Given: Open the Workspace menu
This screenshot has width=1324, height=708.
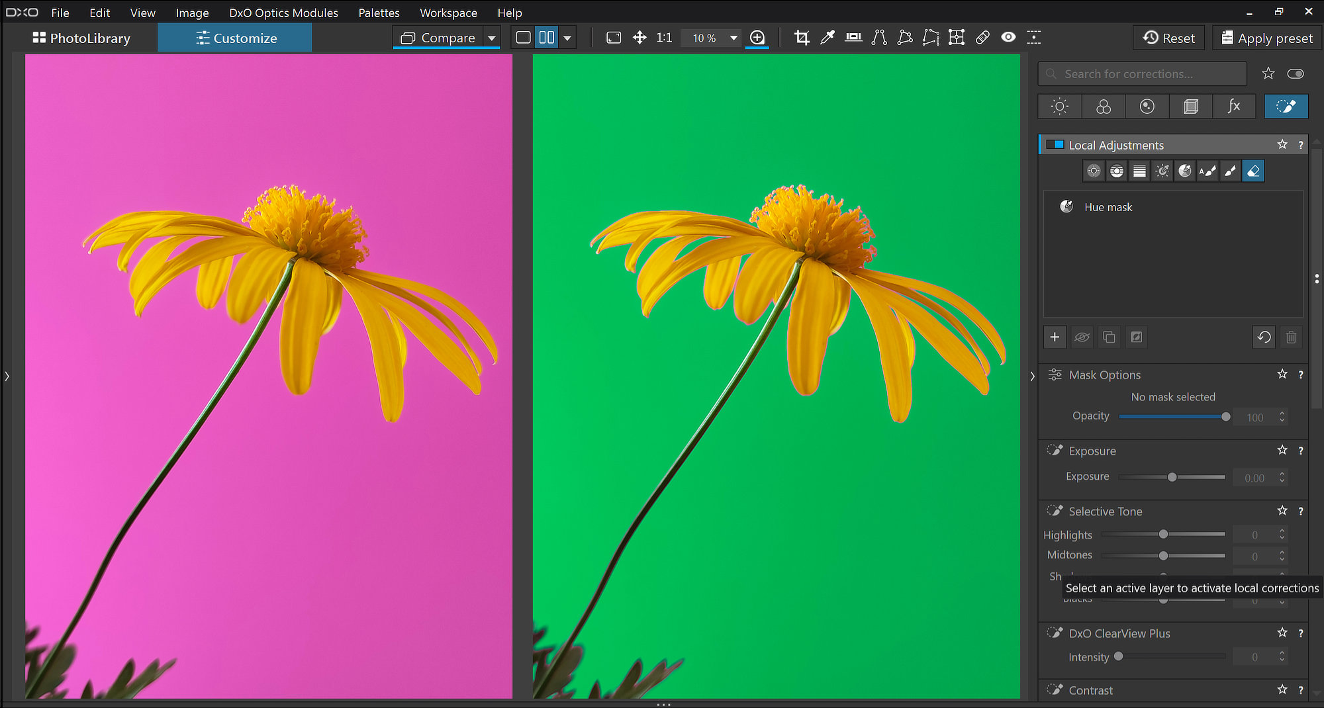Looking at the screenshot, I should [x=448, y=13].
